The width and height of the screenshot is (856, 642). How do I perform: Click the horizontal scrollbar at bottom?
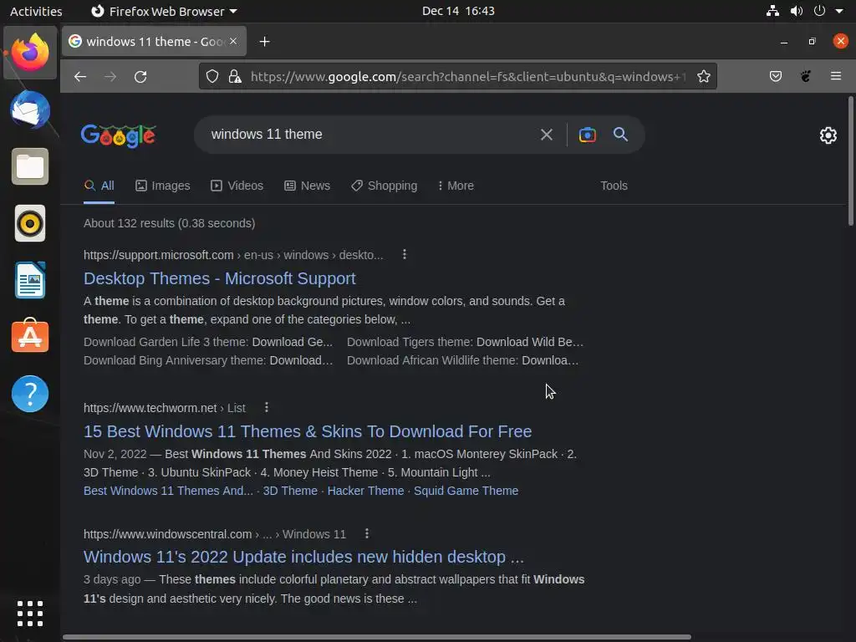pyautogui.click(x=377, y=637)
